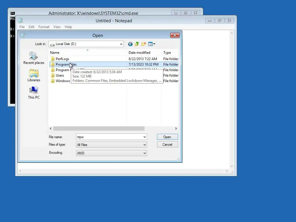296x222 pixels.
Task: Minimize the cmd.exe window
Action: pos(176,13)
